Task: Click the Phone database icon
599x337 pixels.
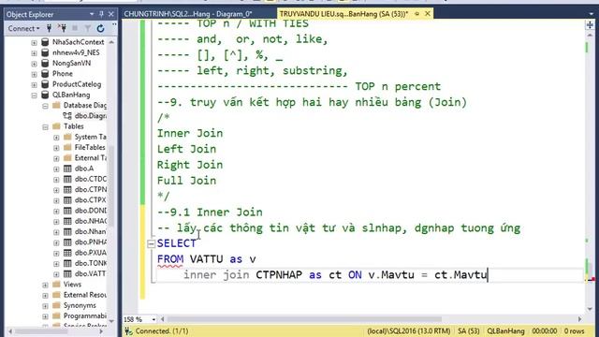Action: pos(45,73)
